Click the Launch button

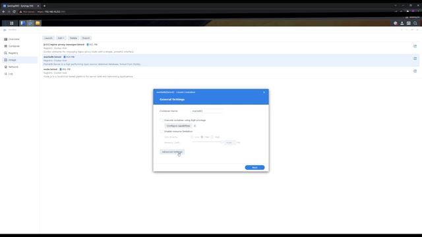pos(48,38)
